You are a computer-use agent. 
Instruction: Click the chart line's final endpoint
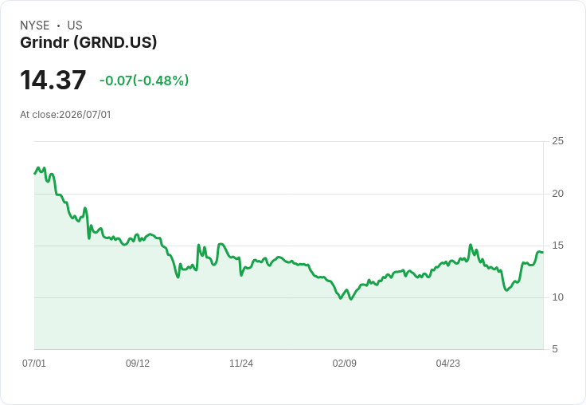tap(543, 252)
